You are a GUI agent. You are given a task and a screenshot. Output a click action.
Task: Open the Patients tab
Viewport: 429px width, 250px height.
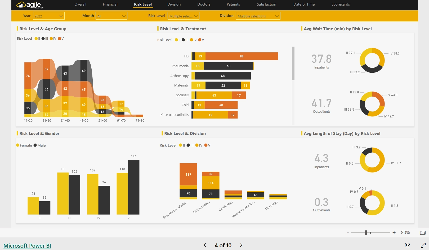[233, 4]
